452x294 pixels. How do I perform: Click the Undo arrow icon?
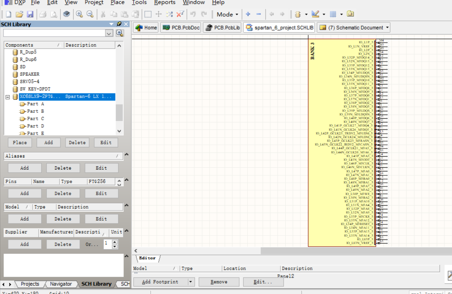coord(193,14)
